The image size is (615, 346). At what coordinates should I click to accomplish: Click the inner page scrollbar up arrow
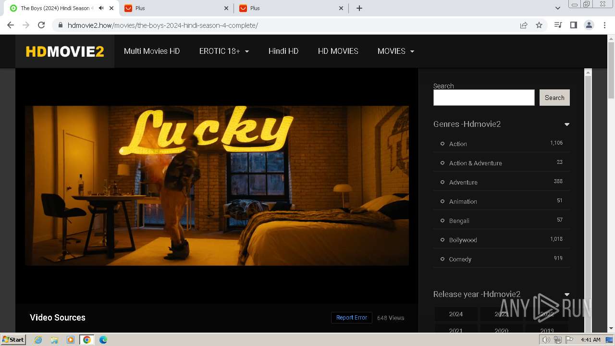(x=588, y=72)
